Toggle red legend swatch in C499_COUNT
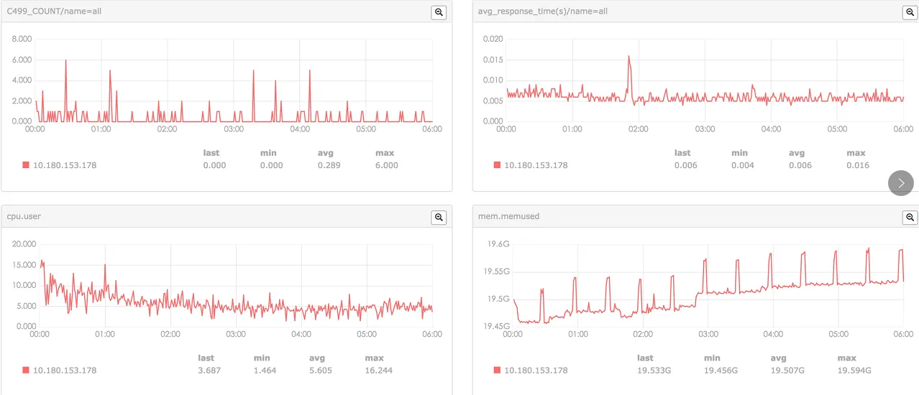This screenshot has height=395, width=919. [26, 165]
